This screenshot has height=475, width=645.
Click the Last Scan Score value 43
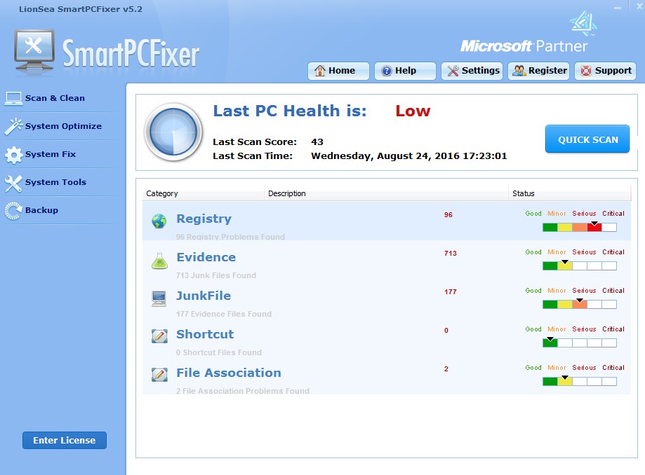coord(317,142)
